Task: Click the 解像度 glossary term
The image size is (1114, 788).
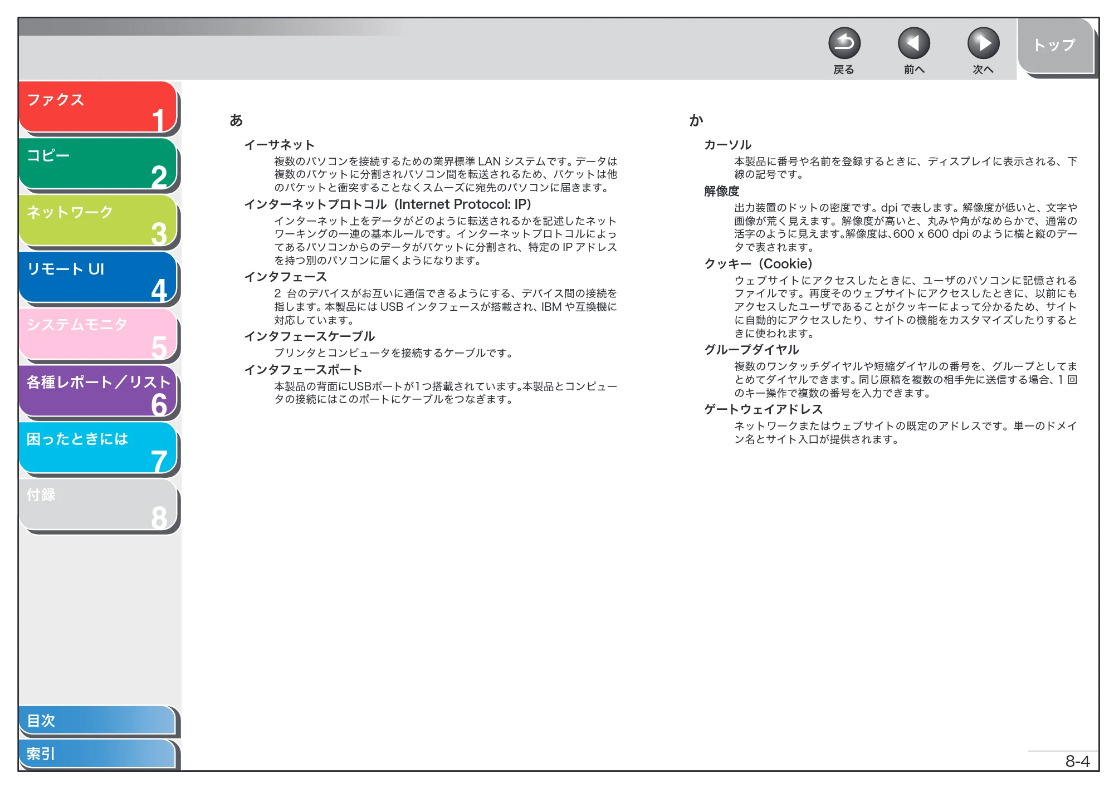Action: pos(722,191)
